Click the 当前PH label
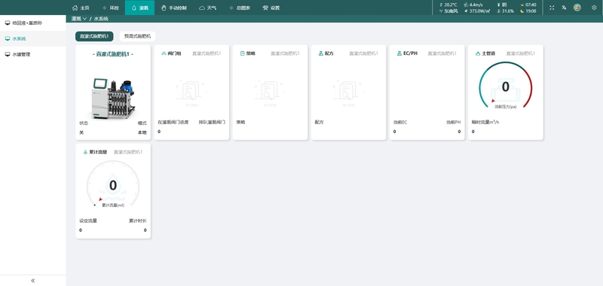This screenshot has height=286, width=603. click(x=453, y=122)
